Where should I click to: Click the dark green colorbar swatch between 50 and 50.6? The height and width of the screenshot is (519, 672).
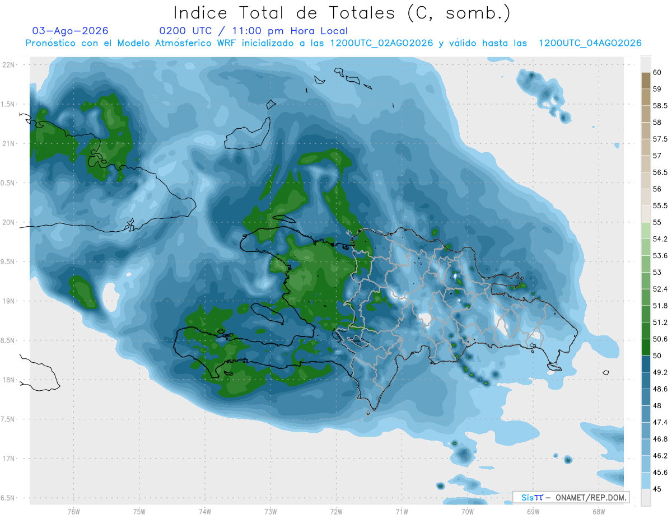(646, 347)
